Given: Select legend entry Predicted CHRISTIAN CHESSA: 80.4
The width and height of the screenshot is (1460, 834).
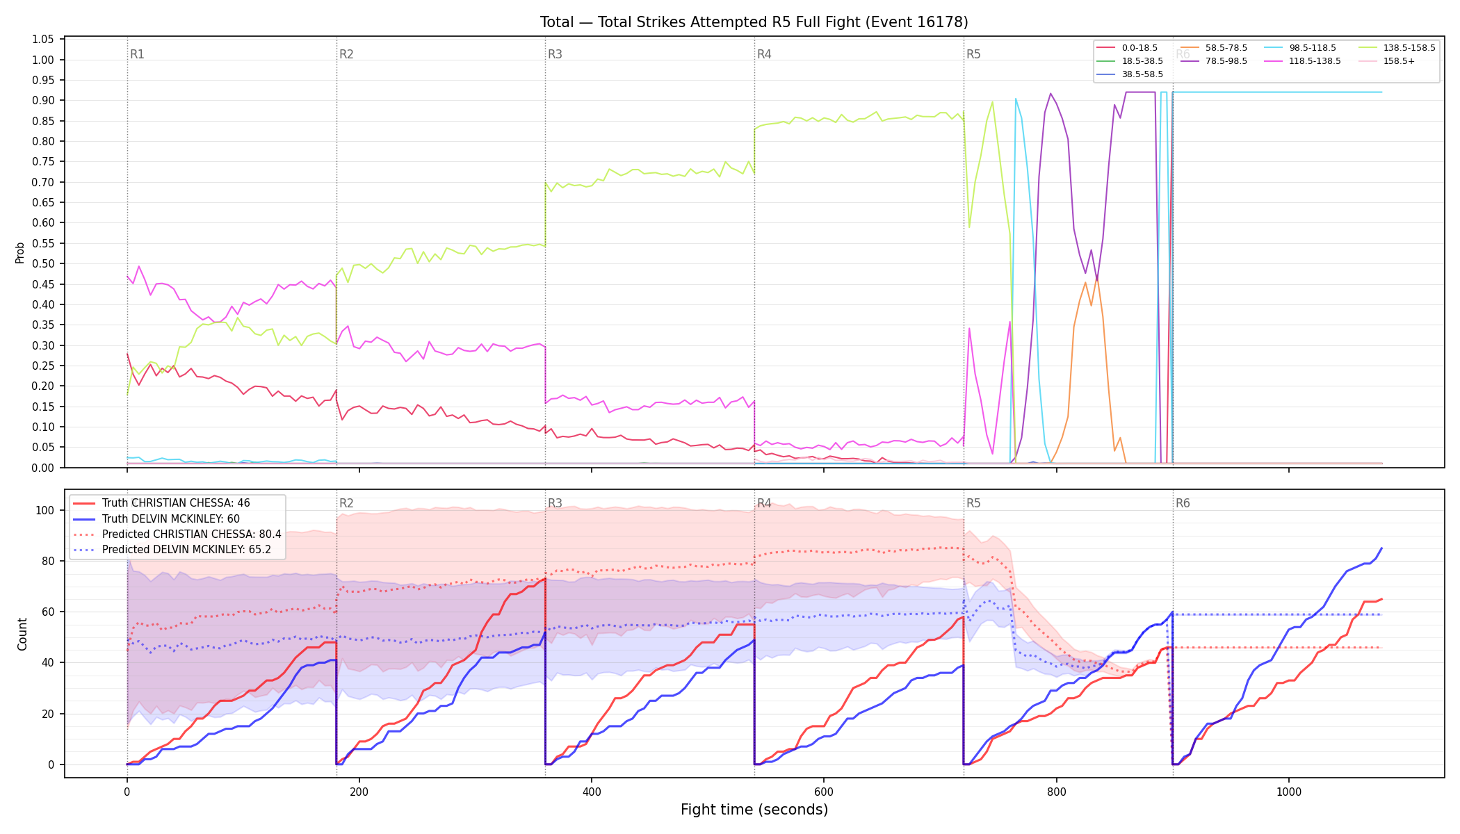Looking at the screenshot, I should pyautogui.click(x=177, y=534).
